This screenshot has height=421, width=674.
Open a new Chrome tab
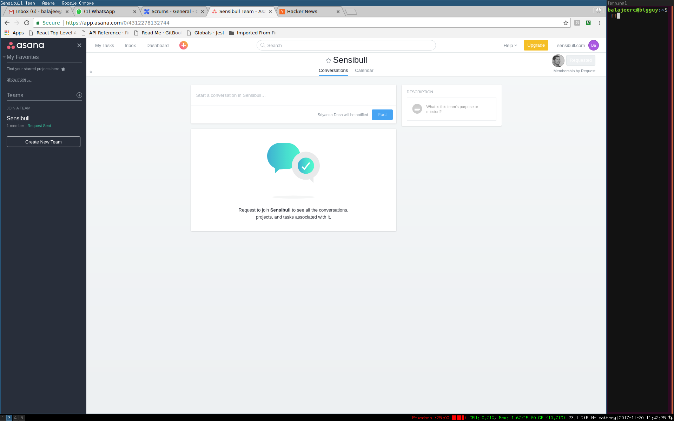(351, 12)
